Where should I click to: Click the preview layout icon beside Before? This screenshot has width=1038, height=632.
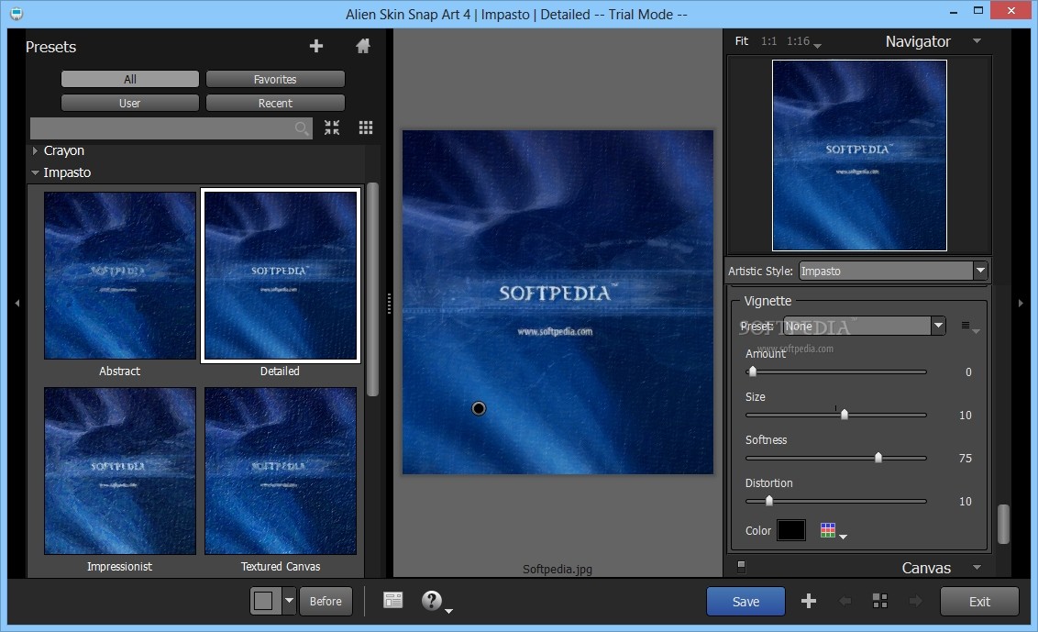pyautogui.click(x=393, y=600)
